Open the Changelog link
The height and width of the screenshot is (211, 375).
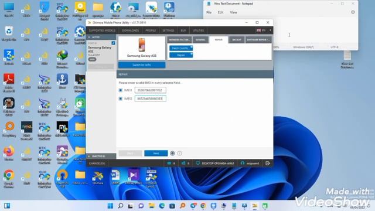(x=97, y=164)
